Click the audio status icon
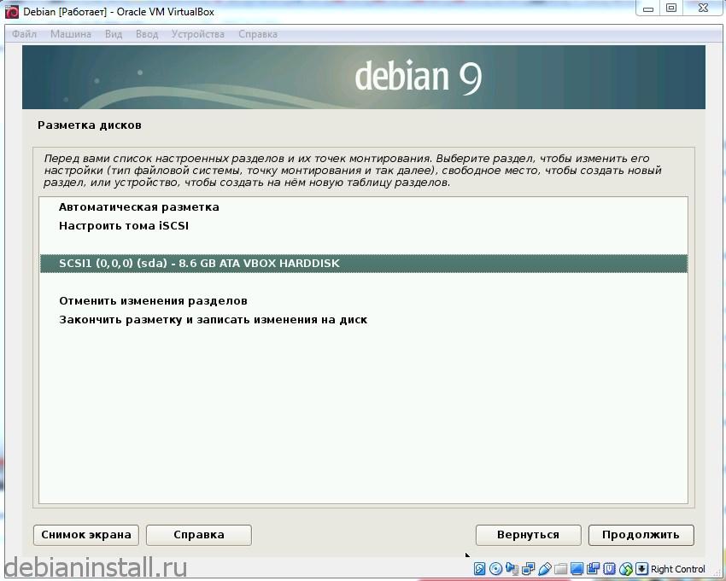The image size is (726, 581). pos(512,568)
